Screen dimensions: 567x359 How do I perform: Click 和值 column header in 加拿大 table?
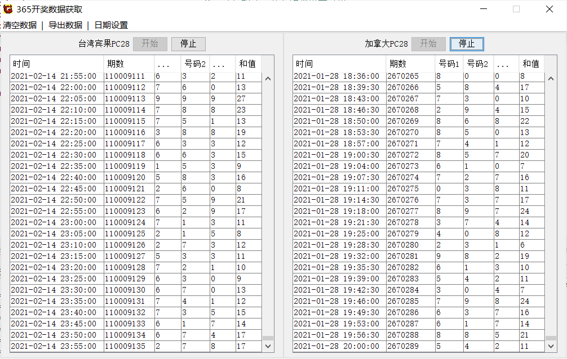(x=531, y=64)
